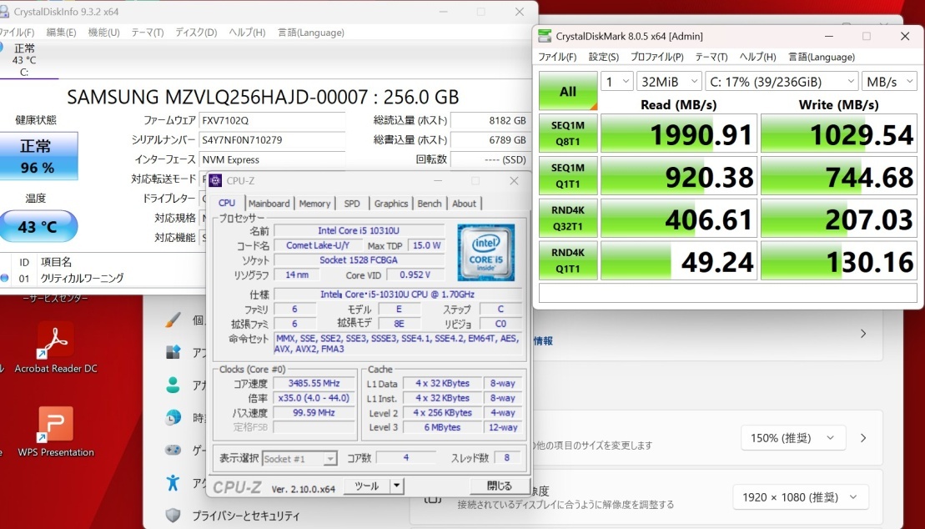925x529 pixels.
Task: Expand scale settings chevron arrow
Action: pos(863,438)
